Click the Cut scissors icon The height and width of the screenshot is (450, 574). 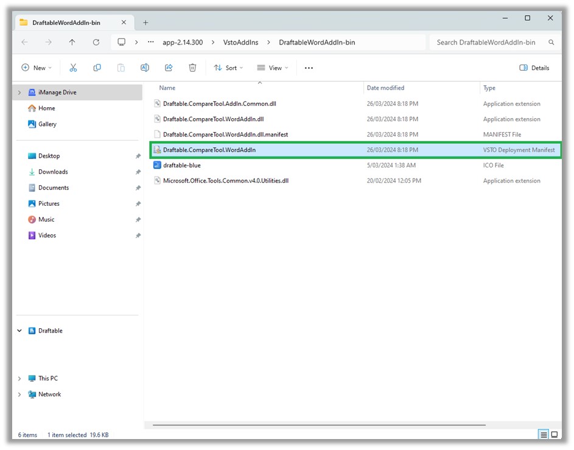(x=73, y=68)
